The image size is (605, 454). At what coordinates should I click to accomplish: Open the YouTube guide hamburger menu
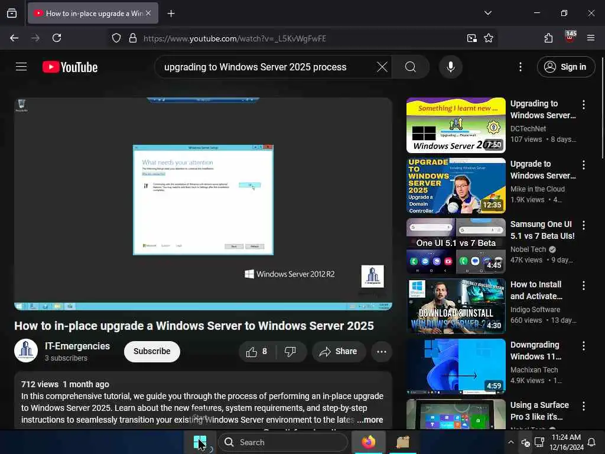coord(21,67)
